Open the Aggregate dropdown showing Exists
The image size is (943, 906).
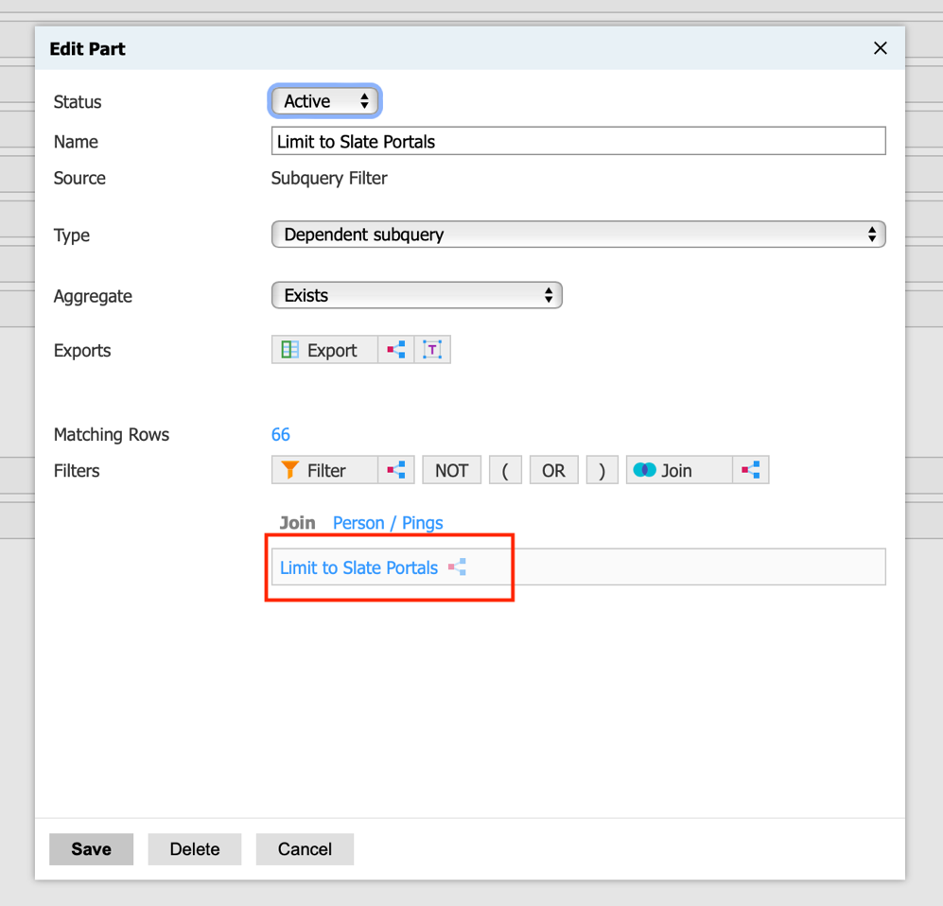(416, 295)
